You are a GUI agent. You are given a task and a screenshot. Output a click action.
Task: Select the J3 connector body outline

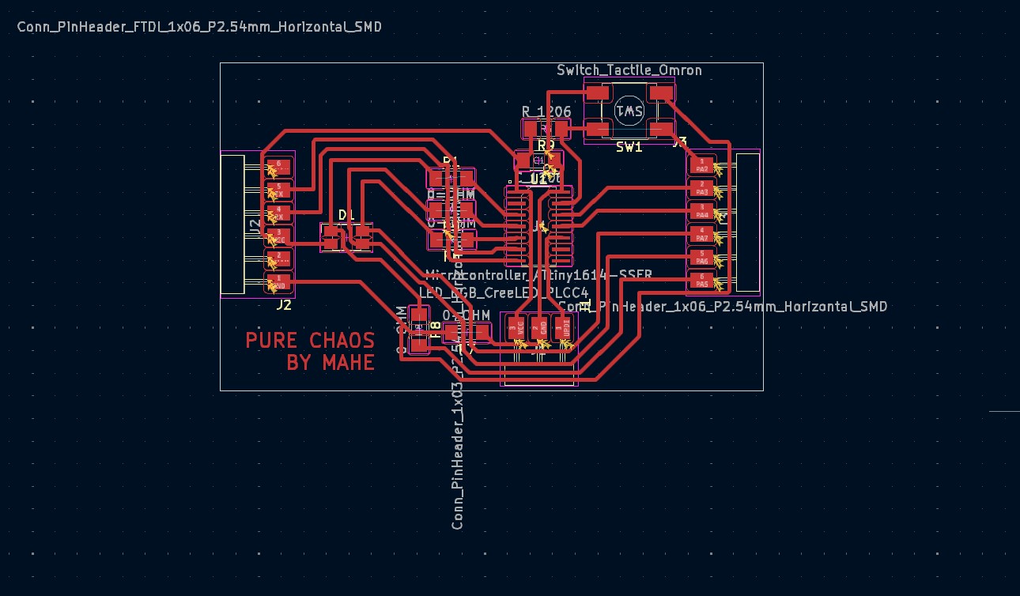tap(747, 223)
